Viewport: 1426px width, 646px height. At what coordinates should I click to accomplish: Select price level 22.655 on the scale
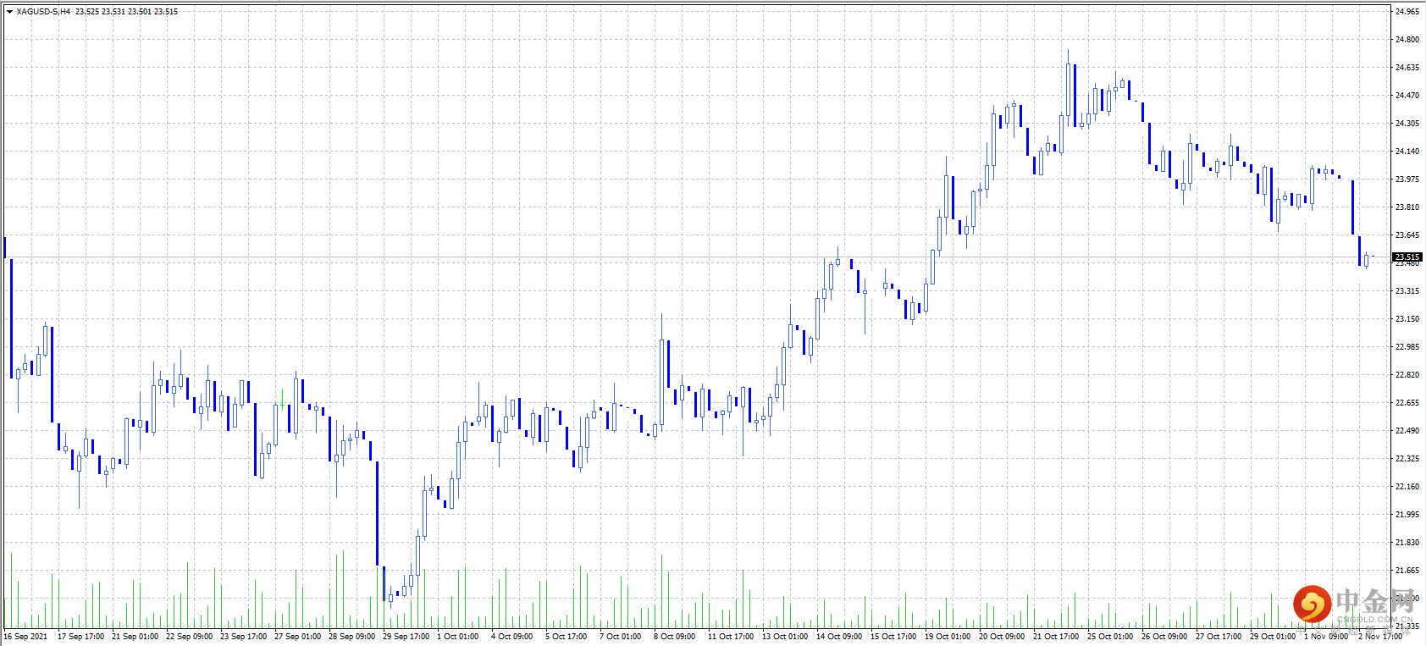click(1407, 403)
